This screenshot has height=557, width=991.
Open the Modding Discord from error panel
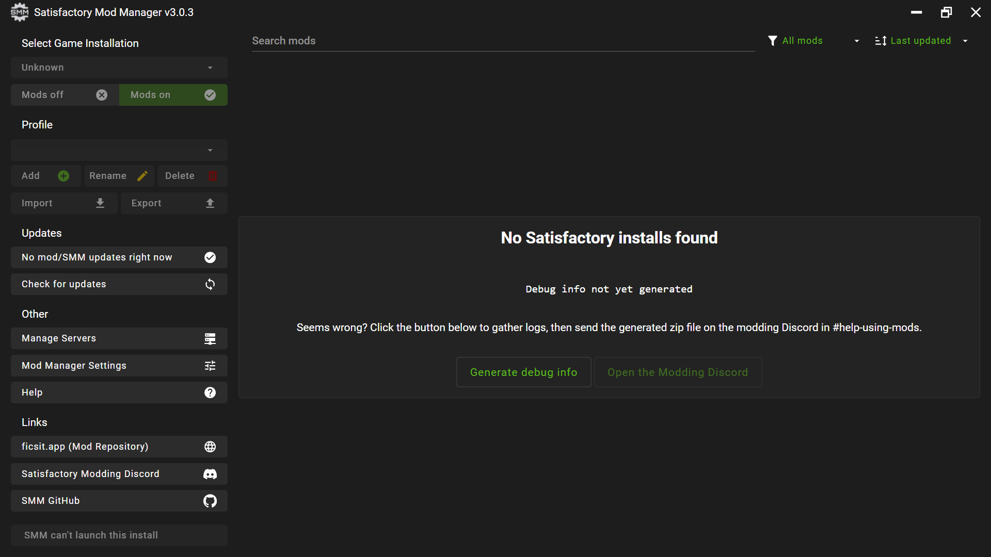(678, 372)
